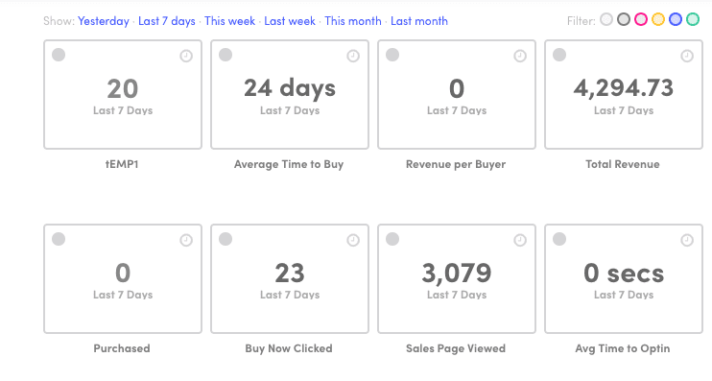
Task: Click the 20 value in tEMP1 card
Action: coord(123,88)
